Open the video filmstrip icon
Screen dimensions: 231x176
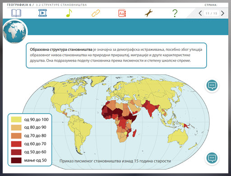click(43, 13)
